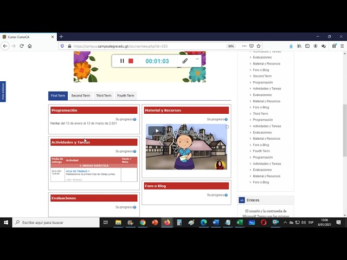
Task: Open the Firefox downloads panel
Action: pyautogui.click(x=291, y=46)
